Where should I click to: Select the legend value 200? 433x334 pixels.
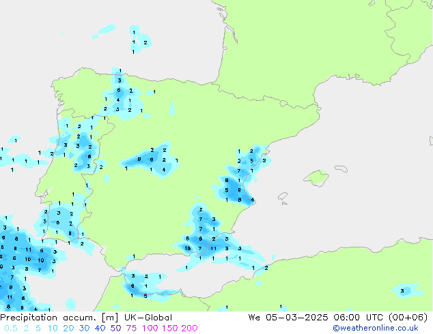pos(189,329)
